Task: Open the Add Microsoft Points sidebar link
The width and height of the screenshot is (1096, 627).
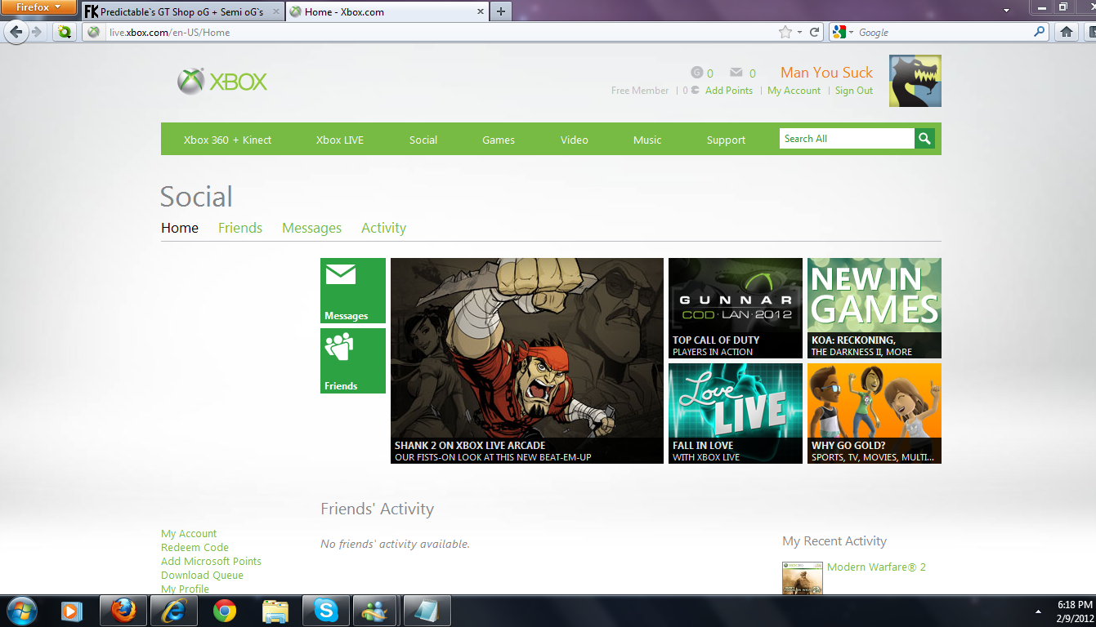Action: pos(211,561)
